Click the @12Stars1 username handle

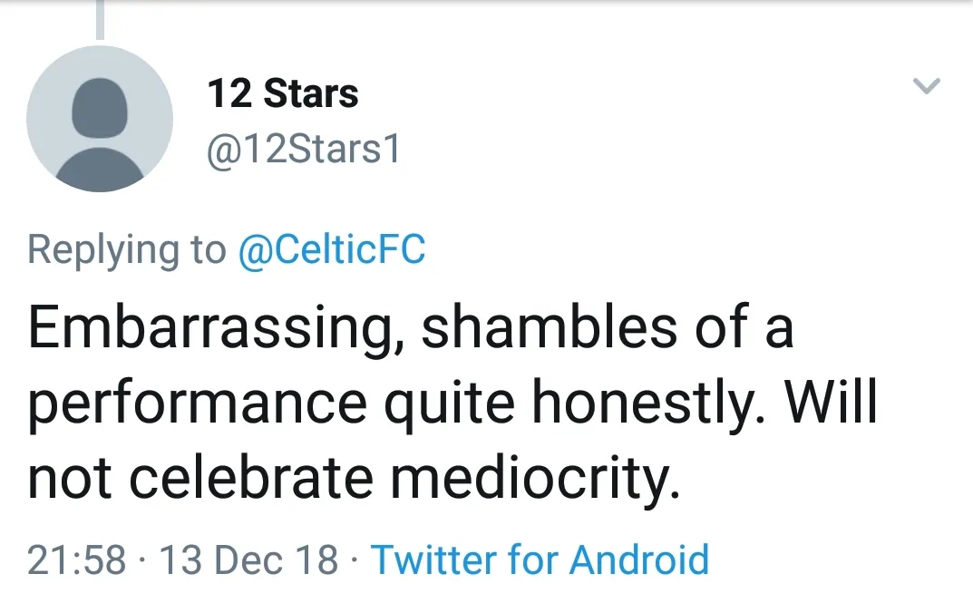304,151
